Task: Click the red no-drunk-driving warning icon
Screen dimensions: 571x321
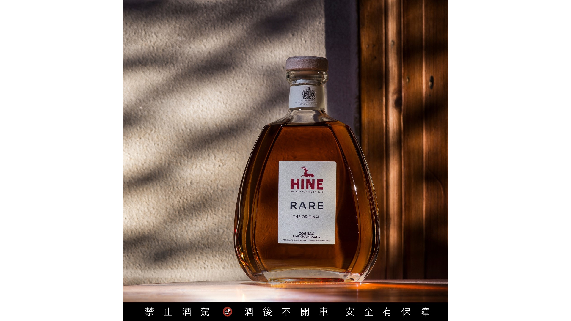Action: (228, 312)
